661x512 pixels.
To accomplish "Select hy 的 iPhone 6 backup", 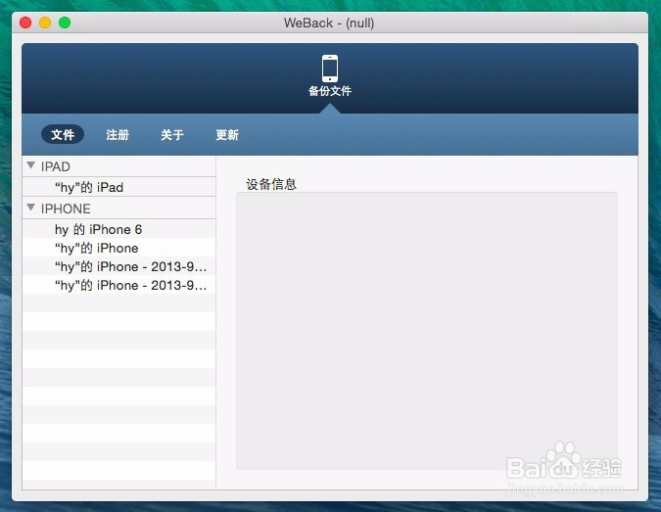I will point(118,229).
